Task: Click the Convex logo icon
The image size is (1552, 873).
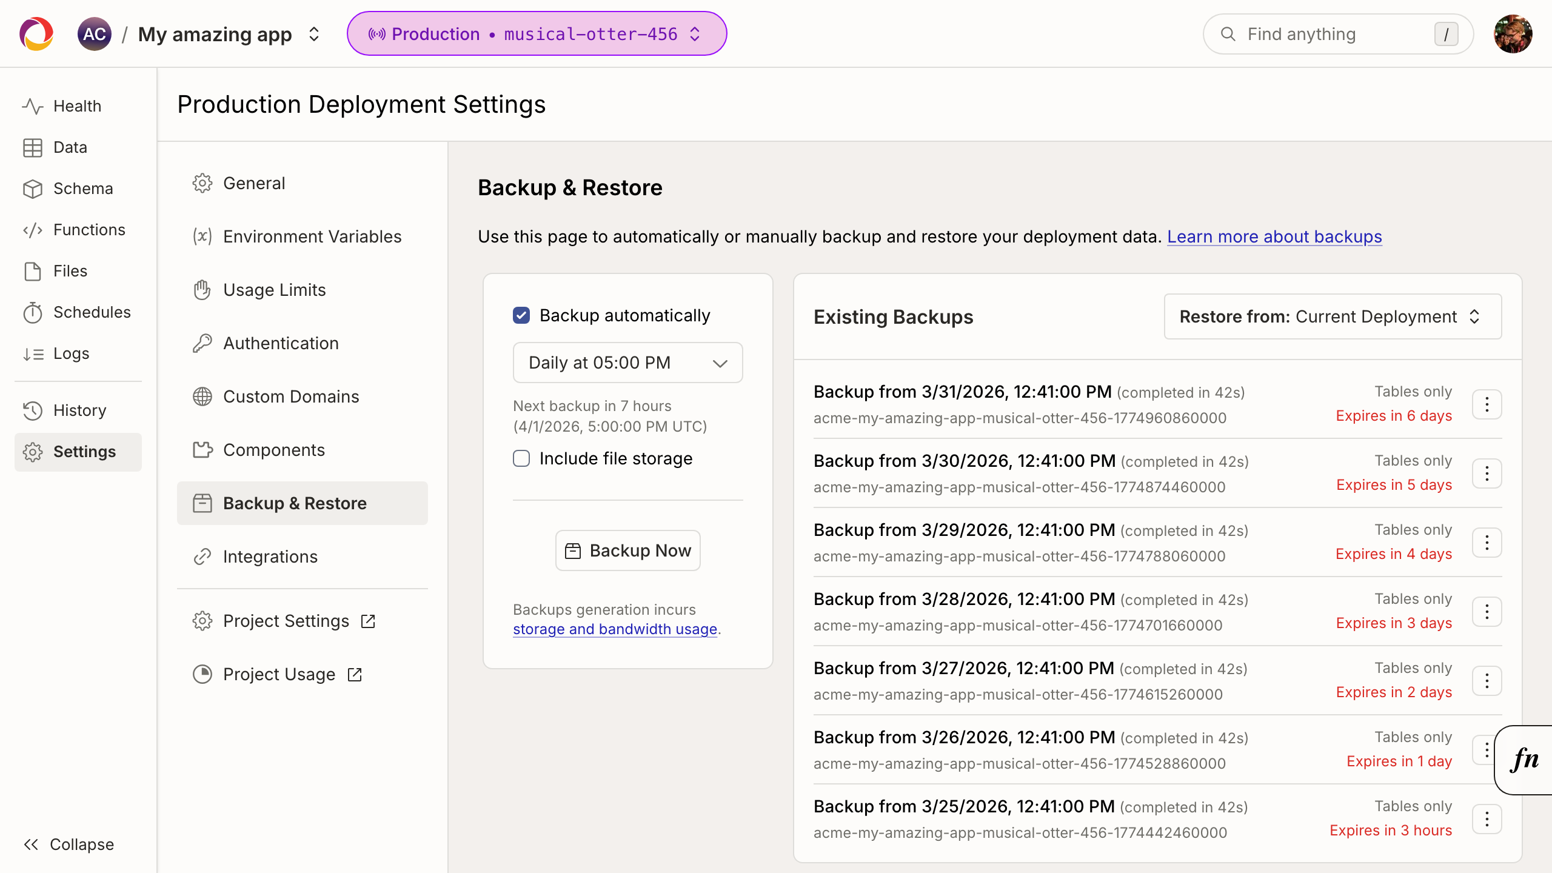Action: [x=36, y=34]
